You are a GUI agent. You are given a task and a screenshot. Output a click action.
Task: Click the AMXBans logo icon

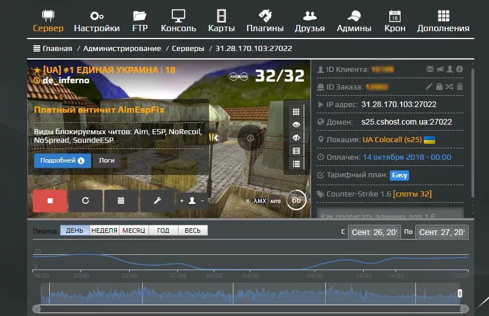point(239,76)
